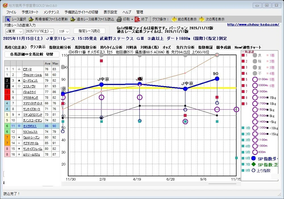The height and width of the screenshot is (199, 284).
Task: Click the 終了 exit icon
Action: [x=137, y=19]
